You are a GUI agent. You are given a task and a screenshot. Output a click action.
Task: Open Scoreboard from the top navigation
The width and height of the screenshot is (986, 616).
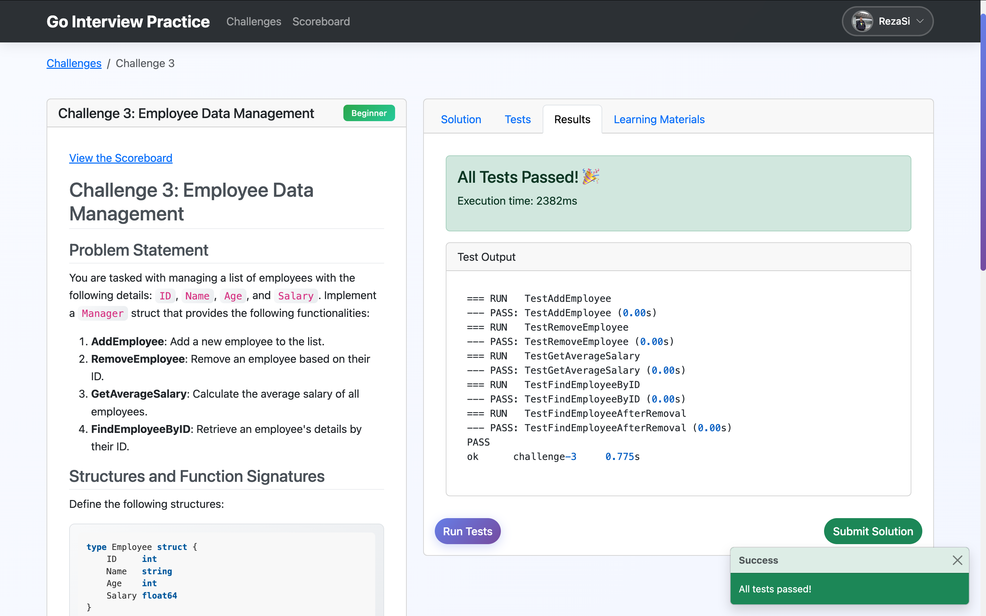(321, 21)
